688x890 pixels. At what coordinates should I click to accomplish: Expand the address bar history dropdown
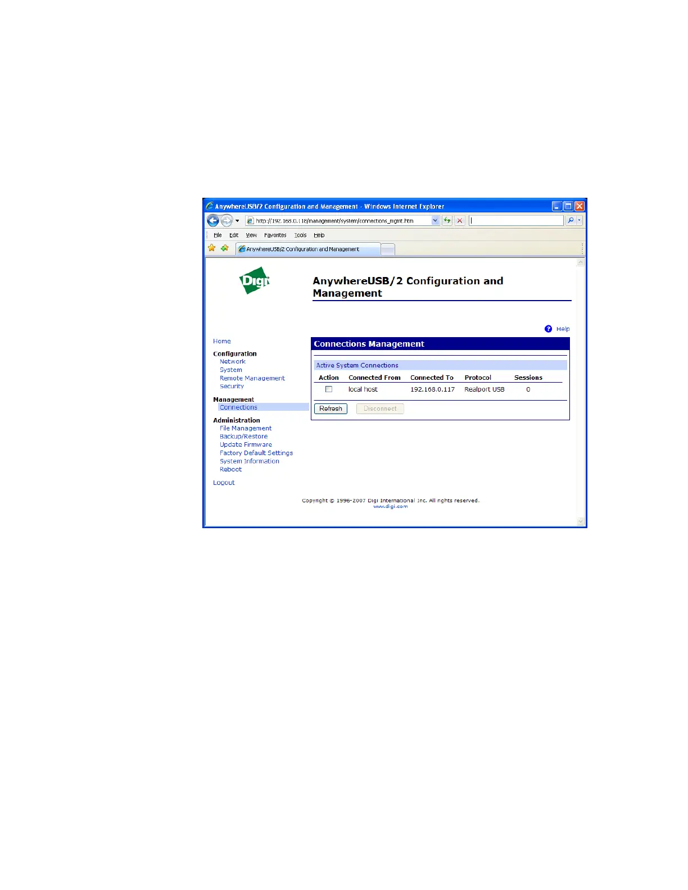pos(435,221)
